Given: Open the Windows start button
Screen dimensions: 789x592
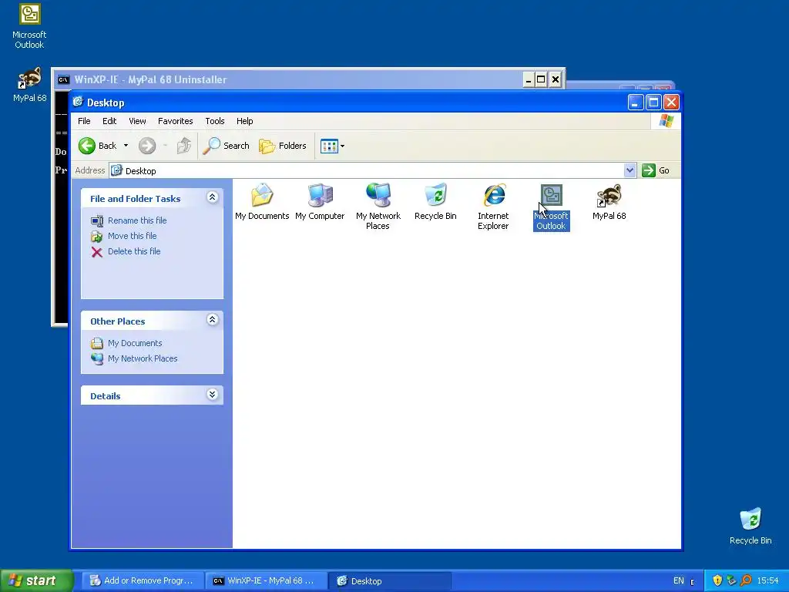Looking at the screenshot, I should tap(36, 580).
